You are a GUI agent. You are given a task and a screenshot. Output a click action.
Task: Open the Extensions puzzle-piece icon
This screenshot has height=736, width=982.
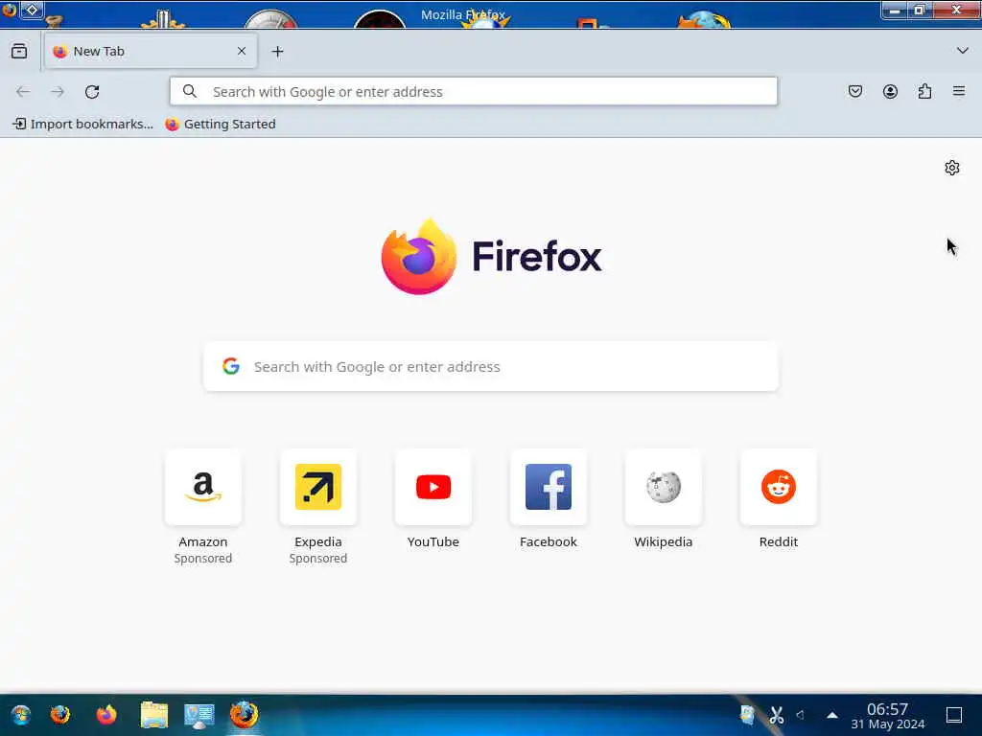point(924,91)
